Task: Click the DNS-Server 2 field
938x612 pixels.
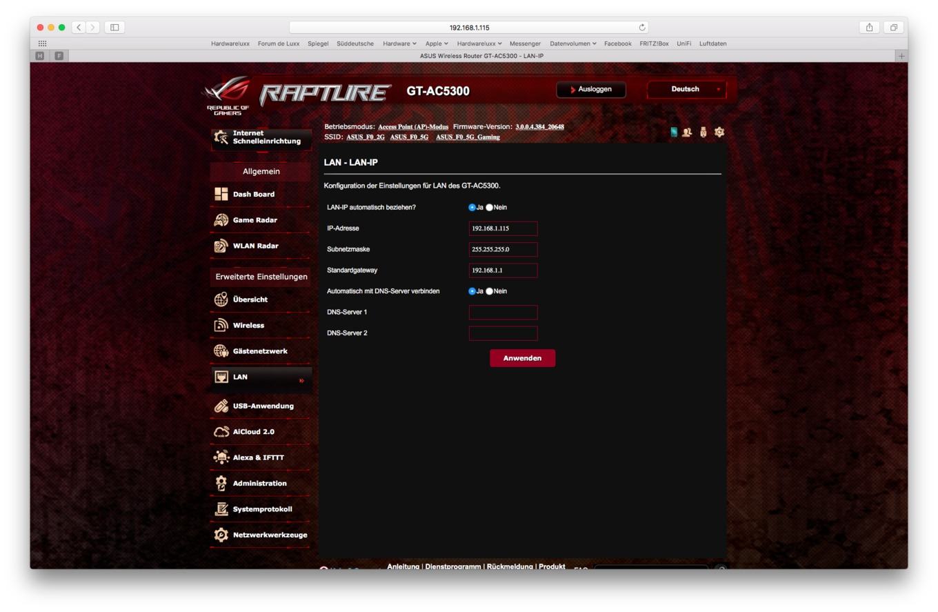Action: [x=503, y=333]
